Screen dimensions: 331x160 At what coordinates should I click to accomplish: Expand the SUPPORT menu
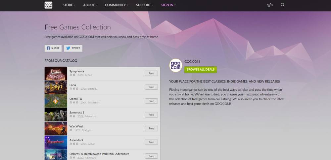coord(145,5)
